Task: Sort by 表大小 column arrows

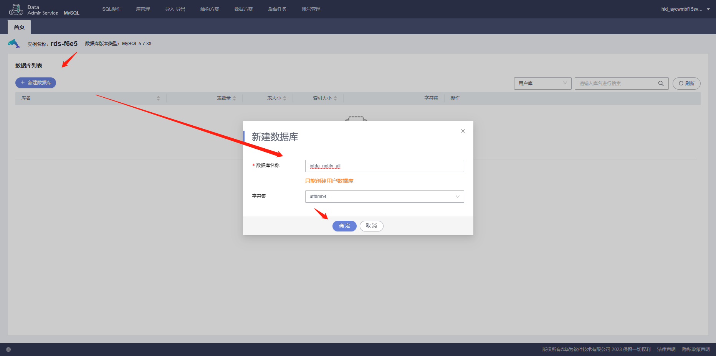Action: click(x=284, y=98)
